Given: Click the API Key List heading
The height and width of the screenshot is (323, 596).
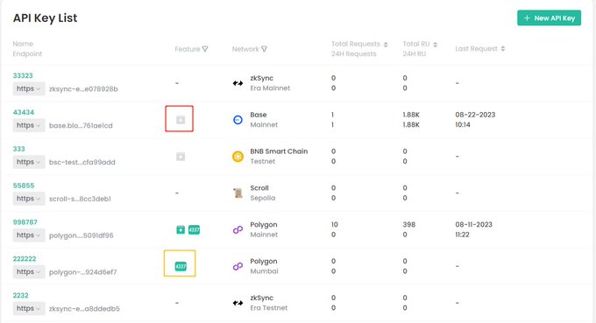Looking at the screenshot, I should click(45, 18).
